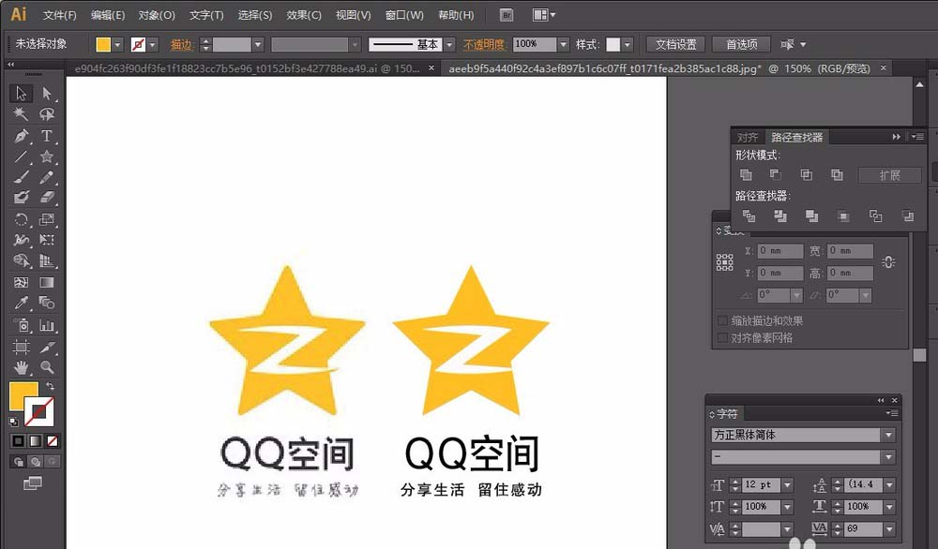Select the Gradient tool
The width and height of the screenshot is (938, 549).
[x=47, y=282]
